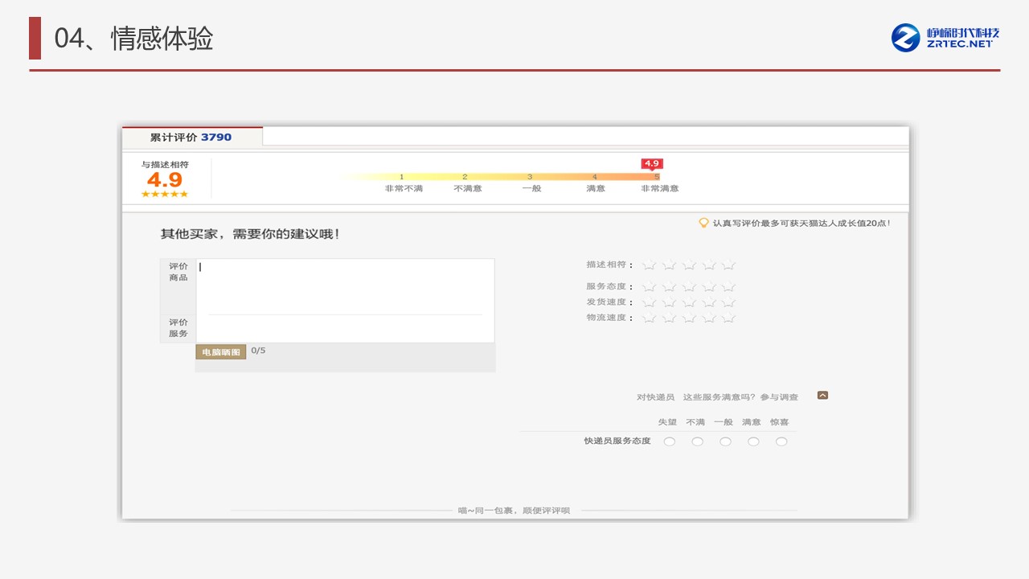
Task: Choose 一般 radio for courier service
Action: click(725, 441)
